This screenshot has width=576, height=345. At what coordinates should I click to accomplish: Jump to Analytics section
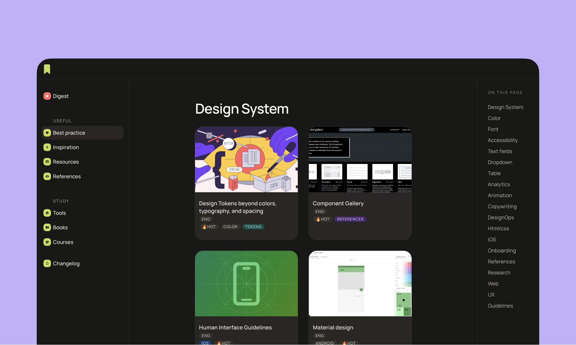coord(499,184)
